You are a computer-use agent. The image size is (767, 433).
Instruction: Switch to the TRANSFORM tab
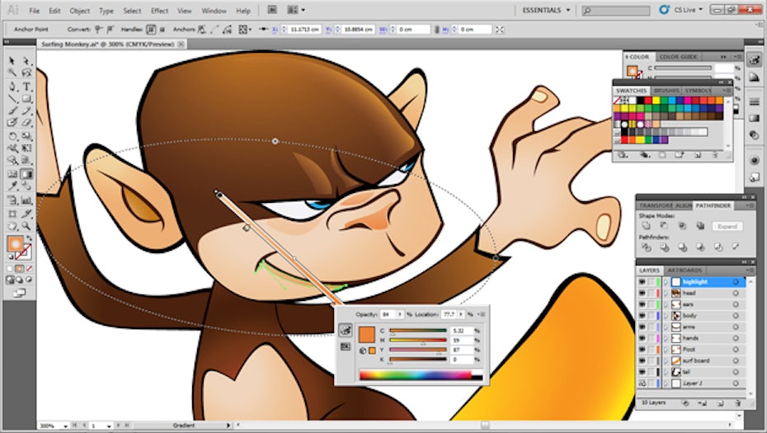point(656,205)
